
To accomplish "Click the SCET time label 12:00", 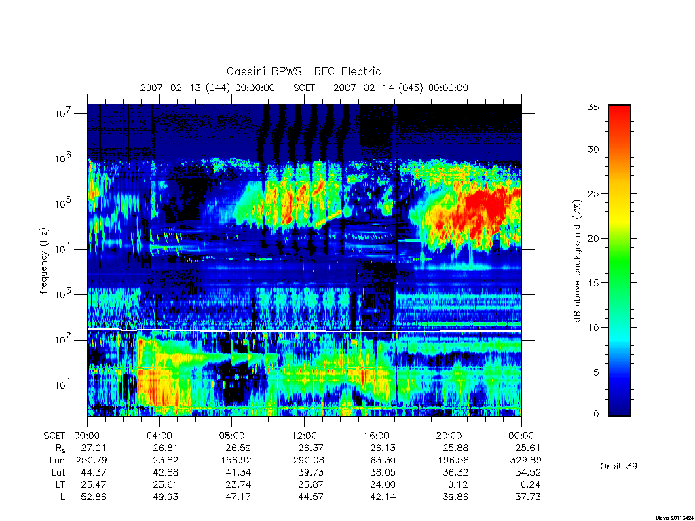I will (x=304, y=436).
